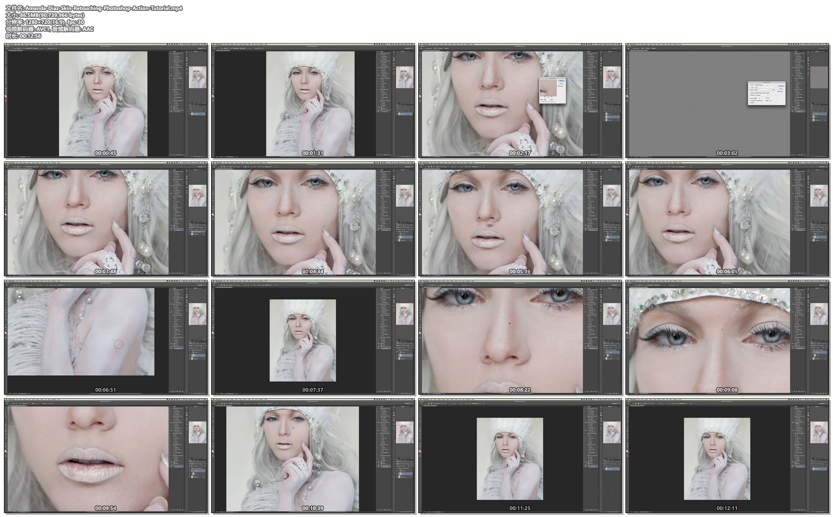Screen dimensions: 833x517
Task: Click the Apply Image dialog in the 00:03:02 frame
Action: click(767, 93)
